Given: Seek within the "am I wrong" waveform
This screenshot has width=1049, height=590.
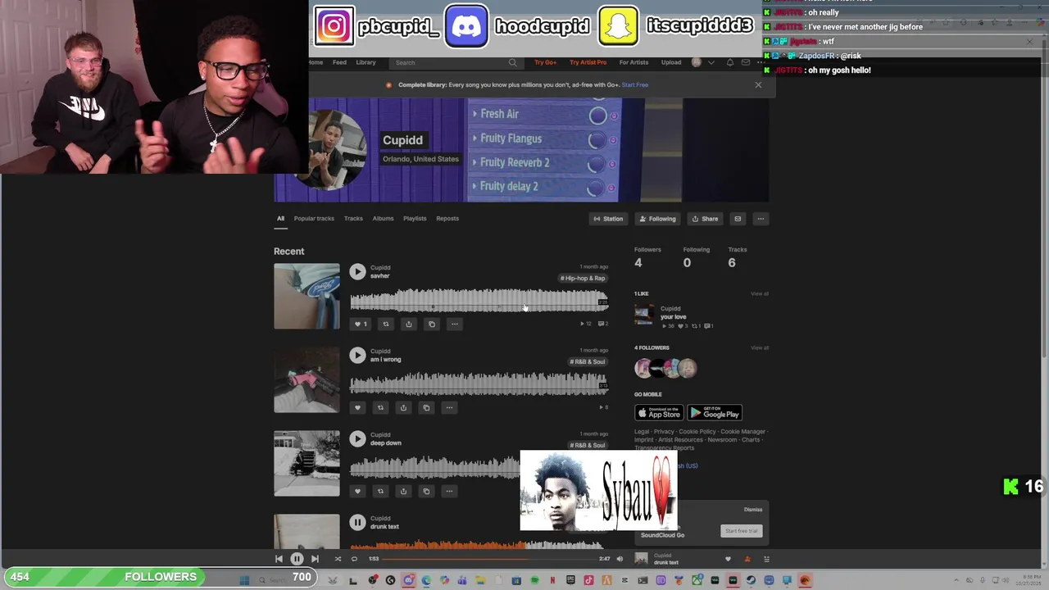Looking at the screenshot, I should (479, 383).
